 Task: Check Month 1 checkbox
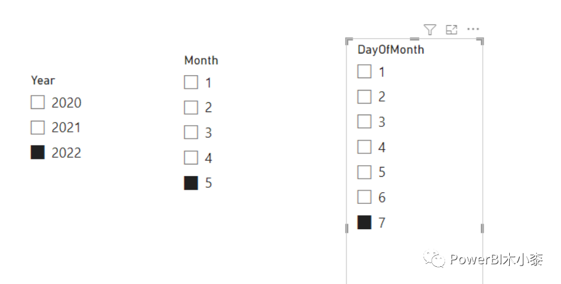[191, 83]
